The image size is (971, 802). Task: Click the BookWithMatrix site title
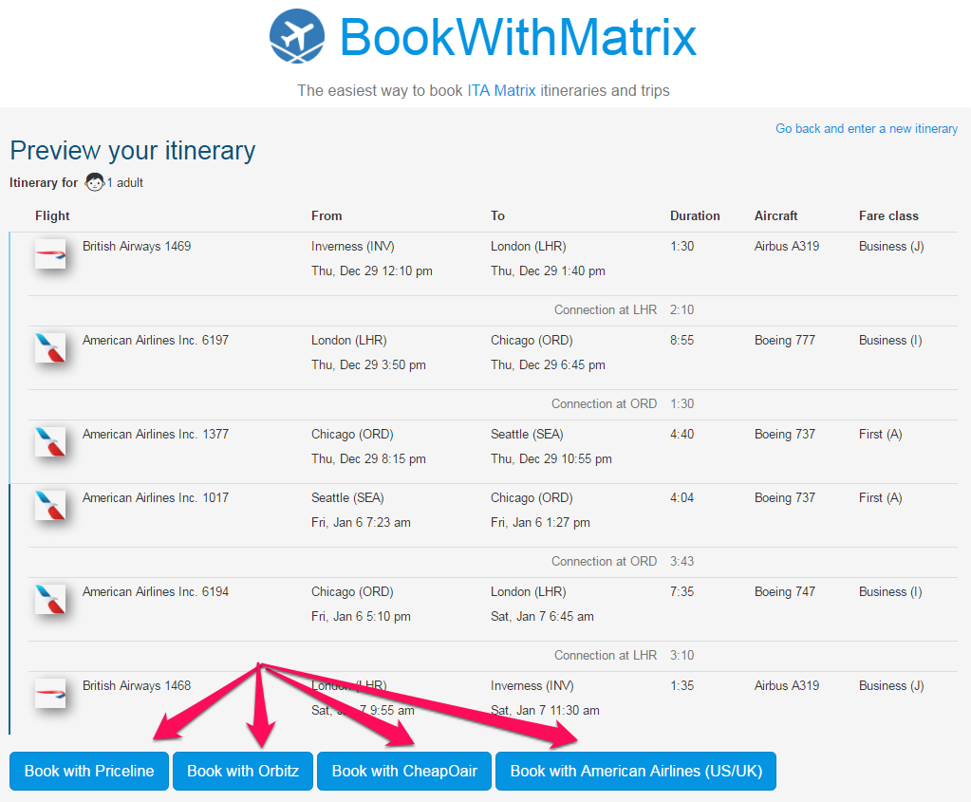(x=518, y=37)
